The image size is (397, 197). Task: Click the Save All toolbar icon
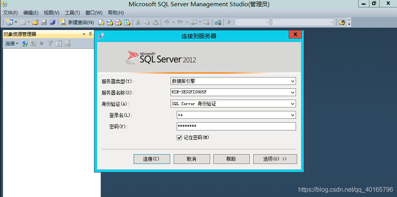tap(52, 22)
